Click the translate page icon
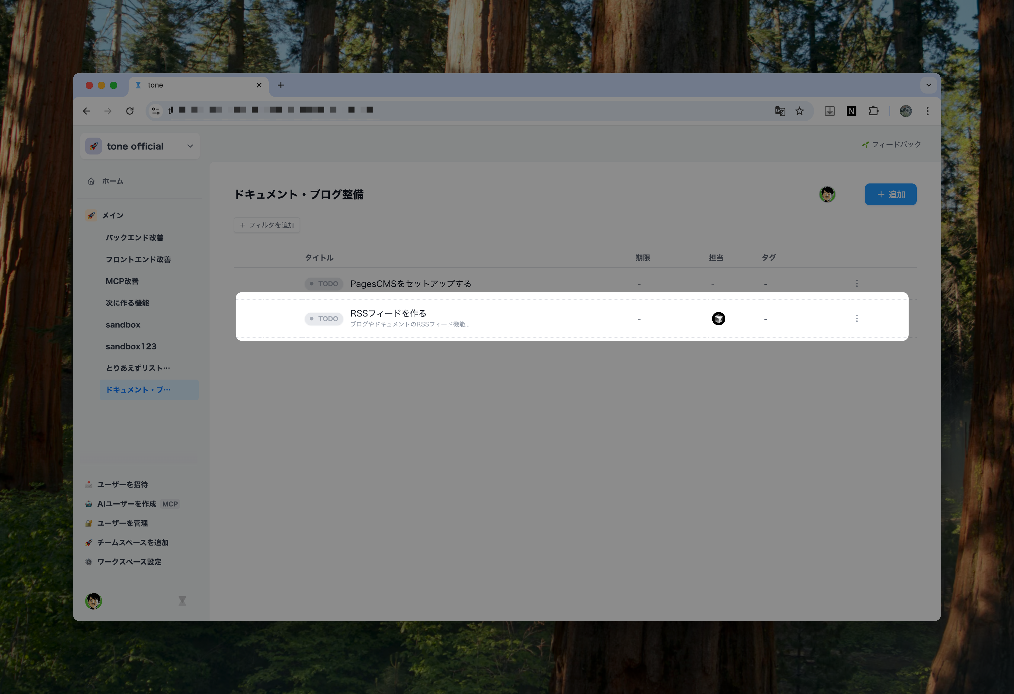The width and height of the screenshot is (1014, 694). click(780, 111)
